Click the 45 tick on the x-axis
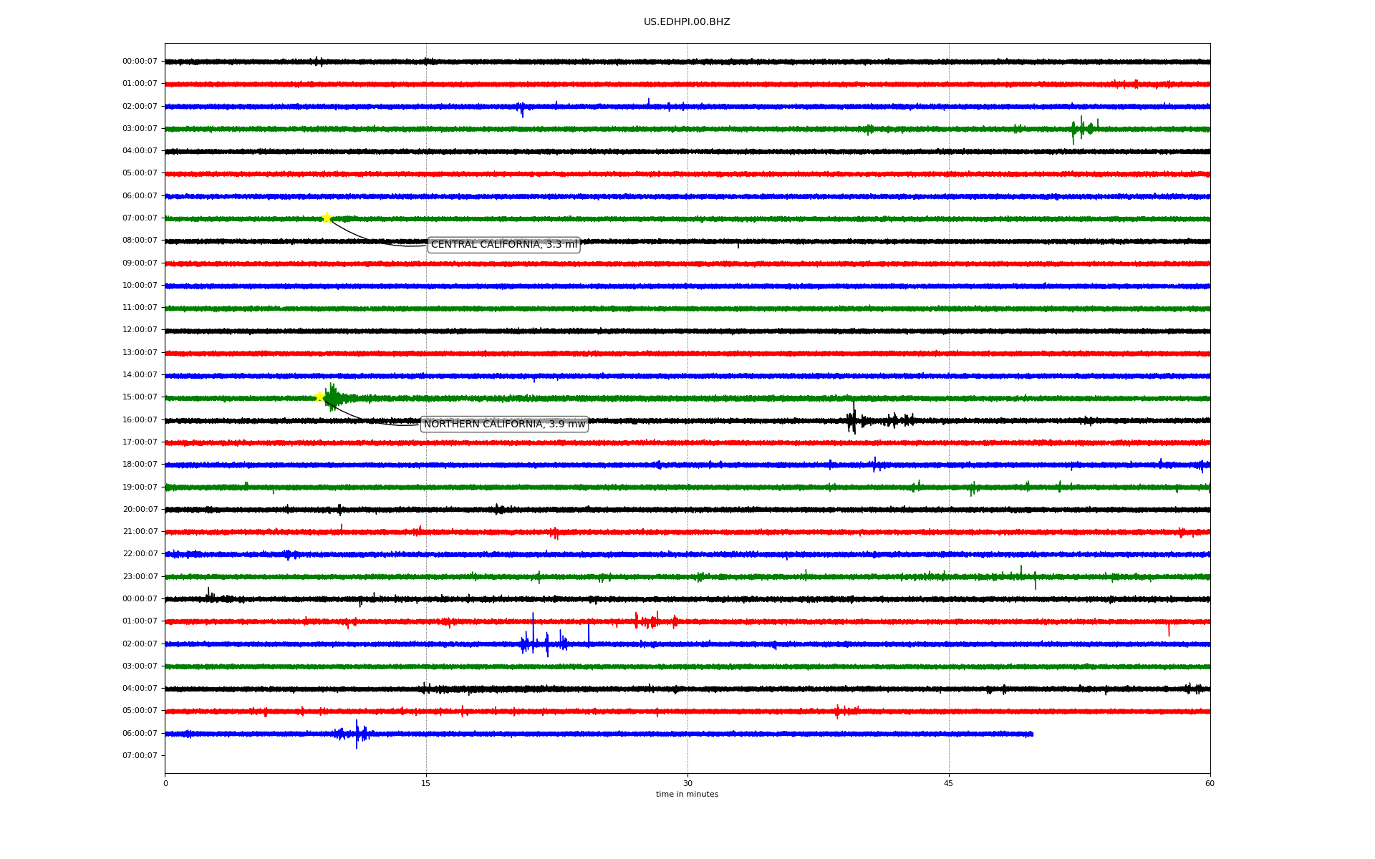Image resolution: width=1375 pixels, height=859 pixels. 948,783
